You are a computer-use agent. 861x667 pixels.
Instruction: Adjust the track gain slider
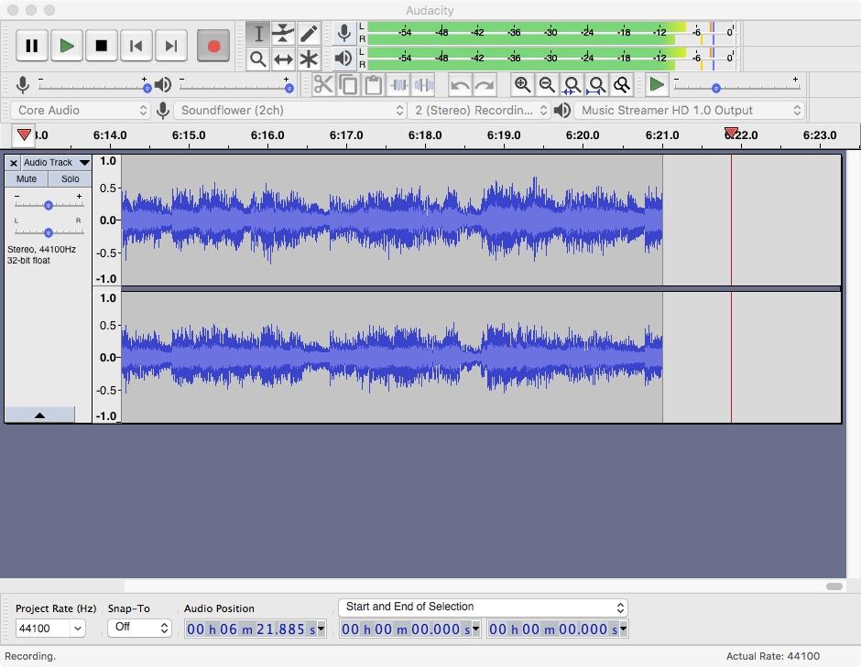[49, 205]
